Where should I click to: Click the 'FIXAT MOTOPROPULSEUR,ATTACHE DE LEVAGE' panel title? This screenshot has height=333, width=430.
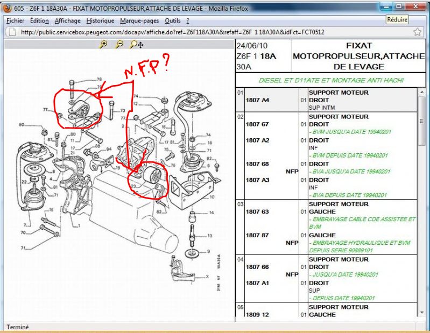pyautogui.click(x=359, y=56)
